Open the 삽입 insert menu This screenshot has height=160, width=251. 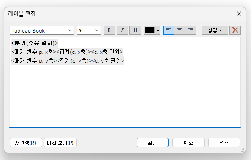click(215, 30)
